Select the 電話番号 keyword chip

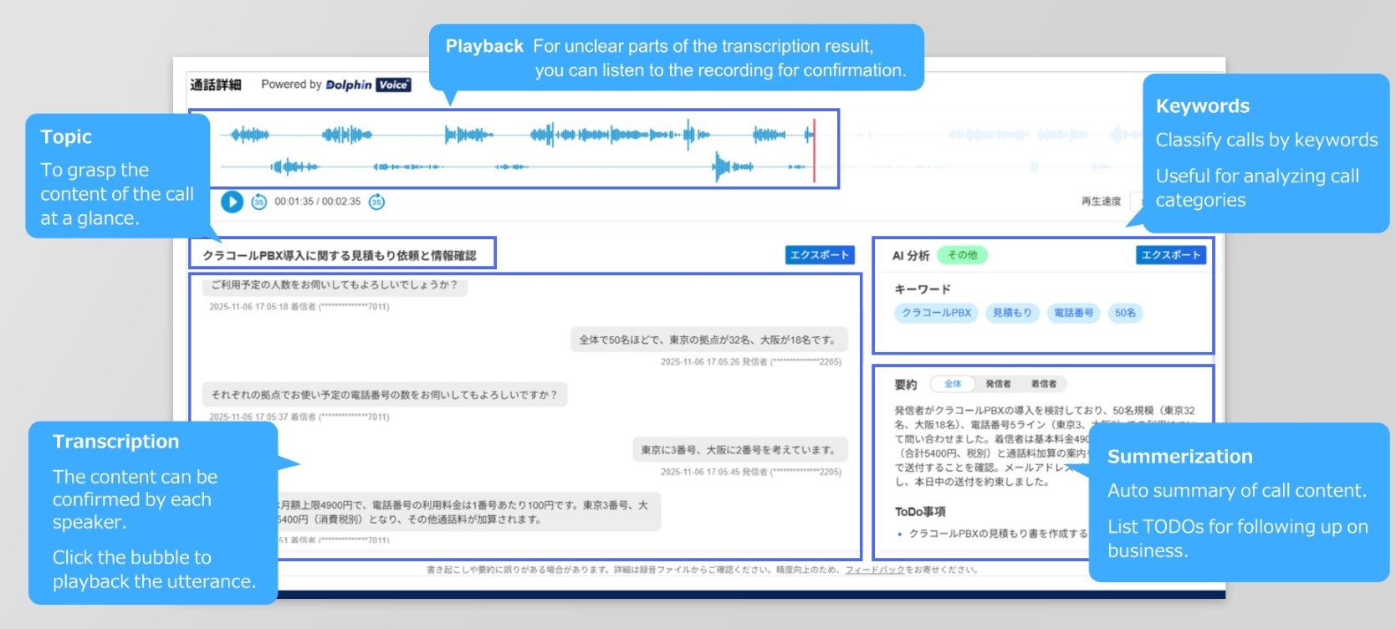pyautogui.click(x=1073, y=313)
